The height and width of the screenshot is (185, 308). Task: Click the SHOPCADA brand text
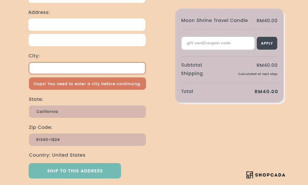pos(270,175)
